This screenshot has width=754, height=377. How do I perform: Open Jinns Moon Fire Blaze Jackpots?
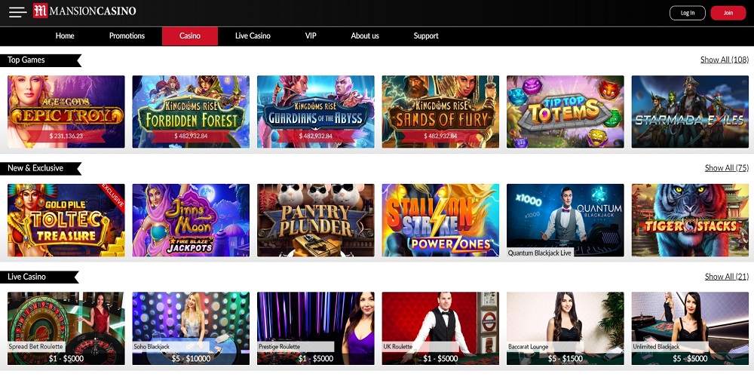coord(191,220)
